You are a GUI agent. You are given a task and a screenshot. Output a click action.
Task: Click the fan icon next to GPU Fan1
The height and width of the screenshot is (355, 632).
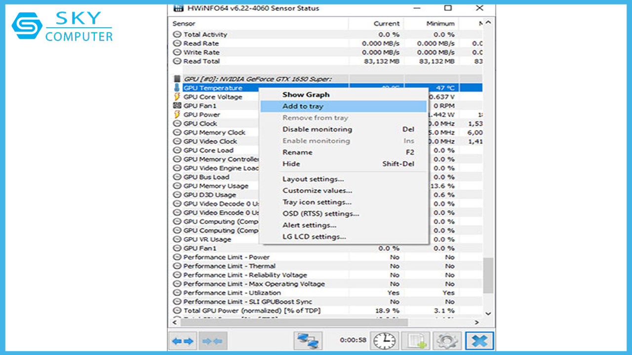[x=177, y=106]
